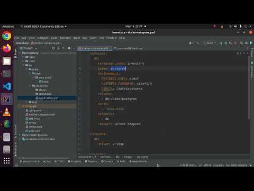
Task: Click '2 spaces' indent in status bar
Action: coord(219,165)
